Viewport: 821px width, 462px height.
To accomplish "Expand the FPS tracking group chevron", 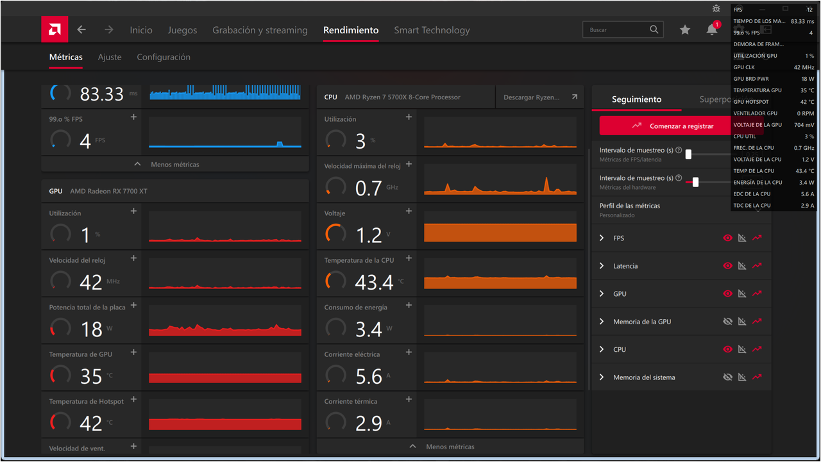I will [x=602, y=238].
